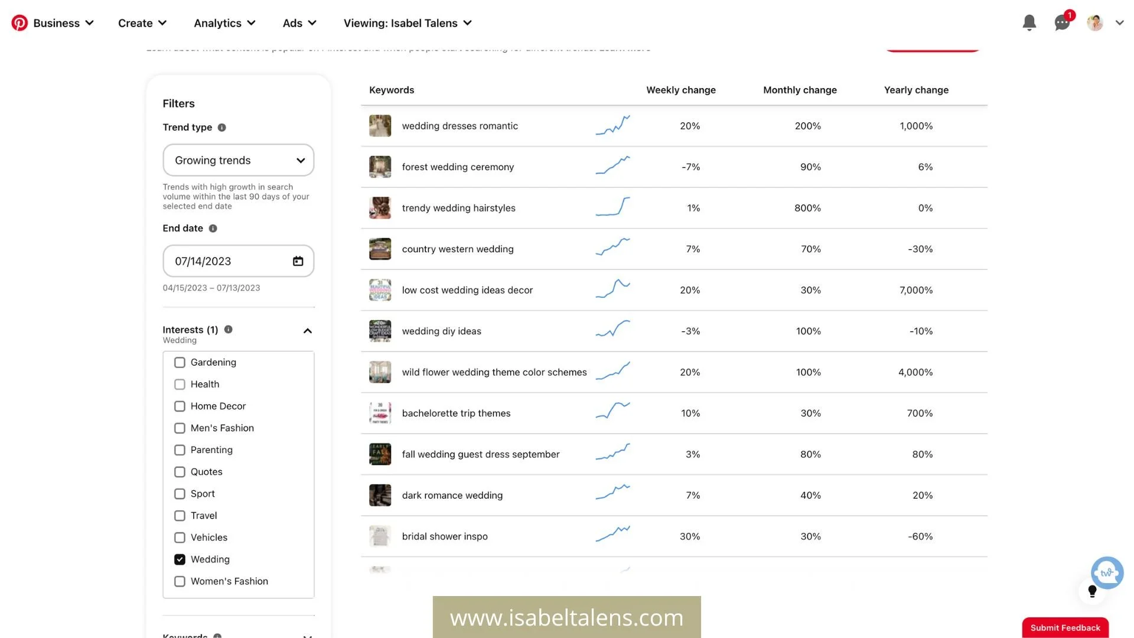Viewport: 1134px width, 638px height.
Task: Click the Pinterest logo
Action: [x=19, y=22]
